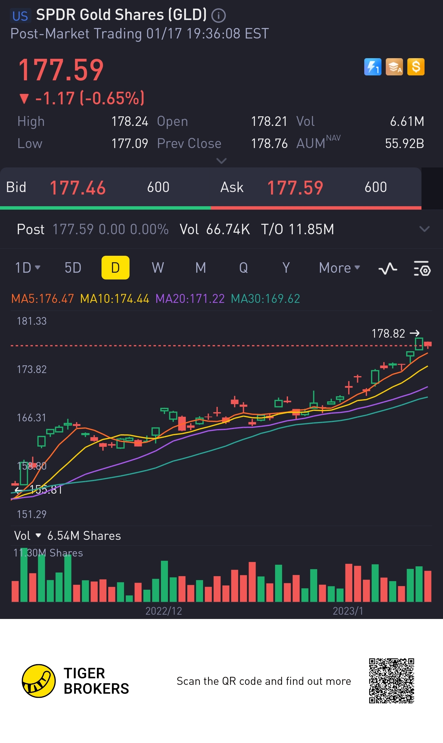Viewport: 443px width, 743px height.
Task: Open the 1D timeframe dropdown
Action: pyautogui.click(x=28, y=267)
